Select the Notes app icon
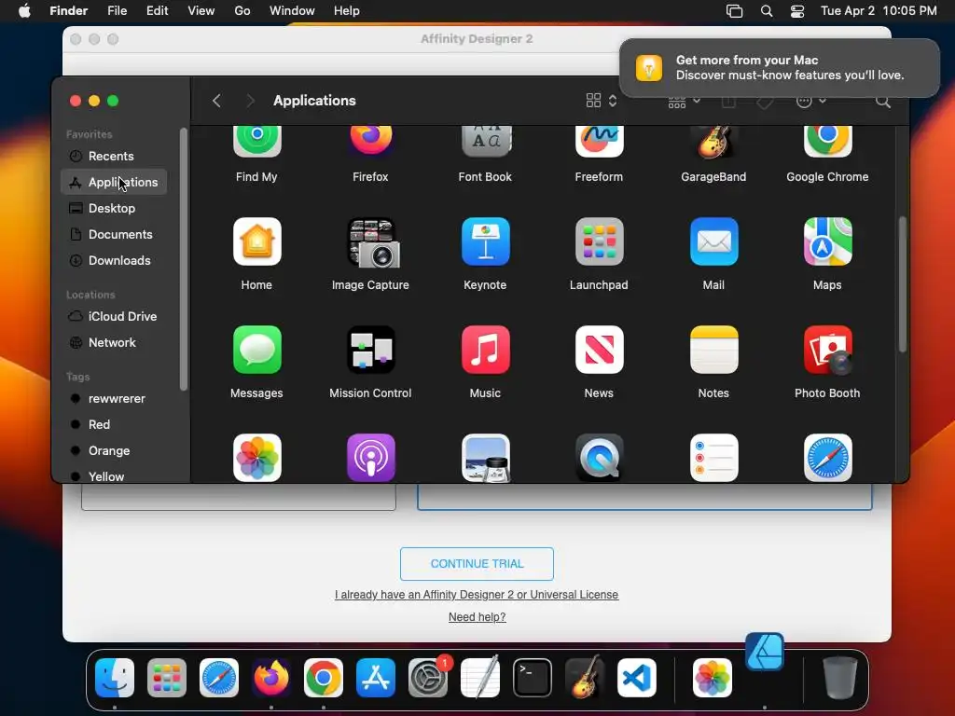This screenshot has height=716, width=955. 713,350
